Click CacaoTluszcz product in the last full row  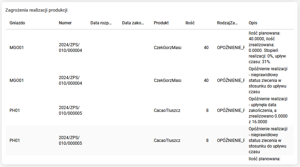click(167, 141)
